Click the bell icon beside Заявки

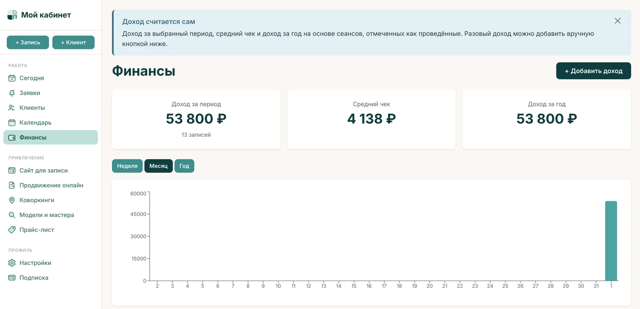pyautogui.click(x=12, y=93)
